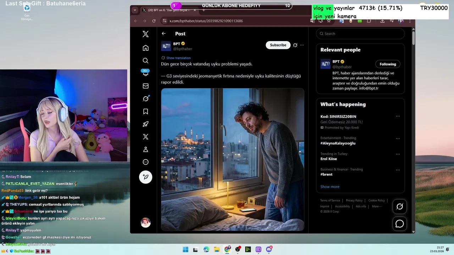Open Kod: SINIRSIZ20BIN promoted trend
This screenshot has height=255, width=454.
(338, 117)
